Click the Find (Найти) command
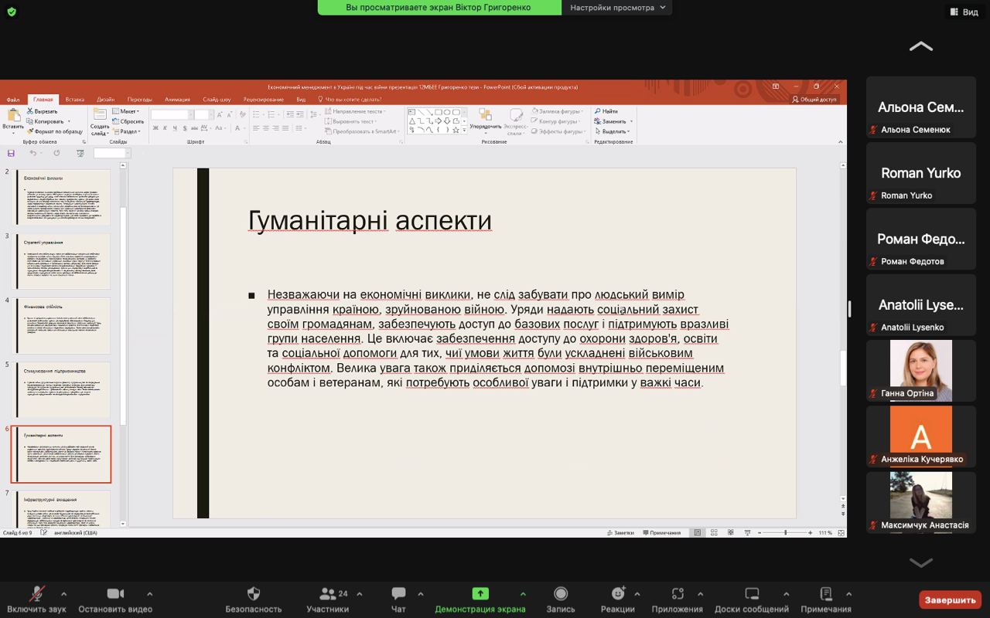 (x=606, y=111)
